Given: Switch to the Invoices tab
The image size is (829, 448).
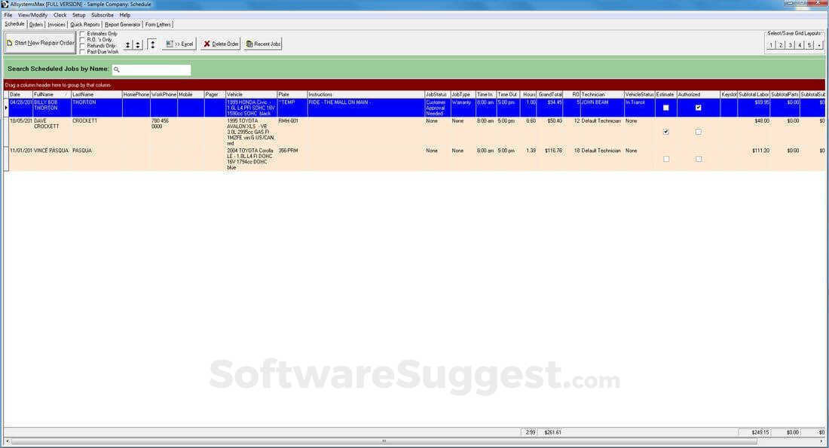Looking at the screenshot, I should pyautogui.click(x=57, y=25).
